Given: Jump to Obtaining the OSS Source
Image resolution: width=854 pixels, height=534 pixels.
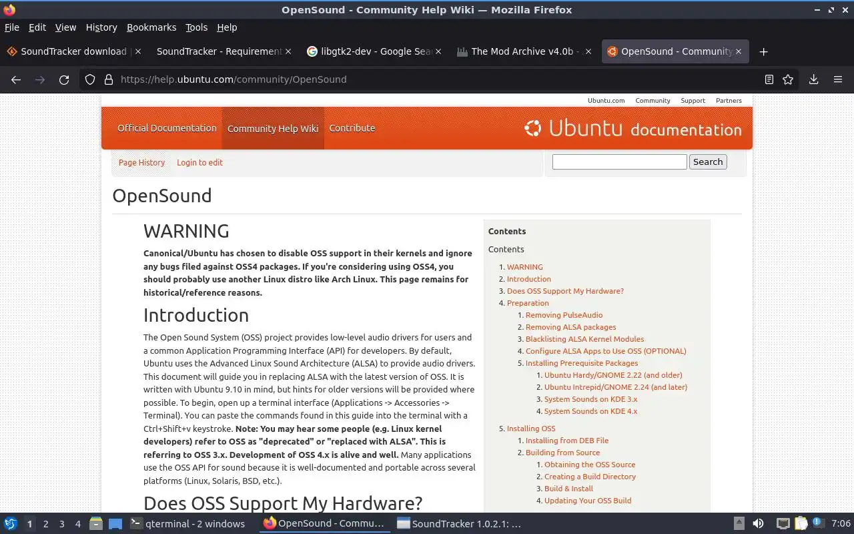Looking at the screenshot, I should pos(590,465).
